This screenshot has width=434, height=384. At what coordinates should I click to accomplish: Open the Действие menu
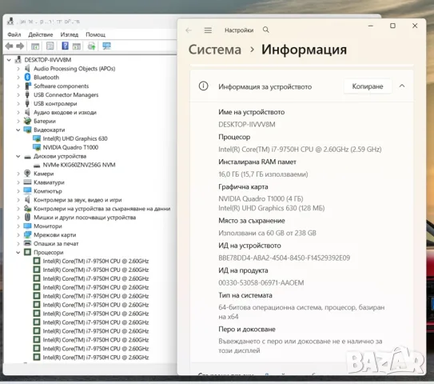[41, 34]
